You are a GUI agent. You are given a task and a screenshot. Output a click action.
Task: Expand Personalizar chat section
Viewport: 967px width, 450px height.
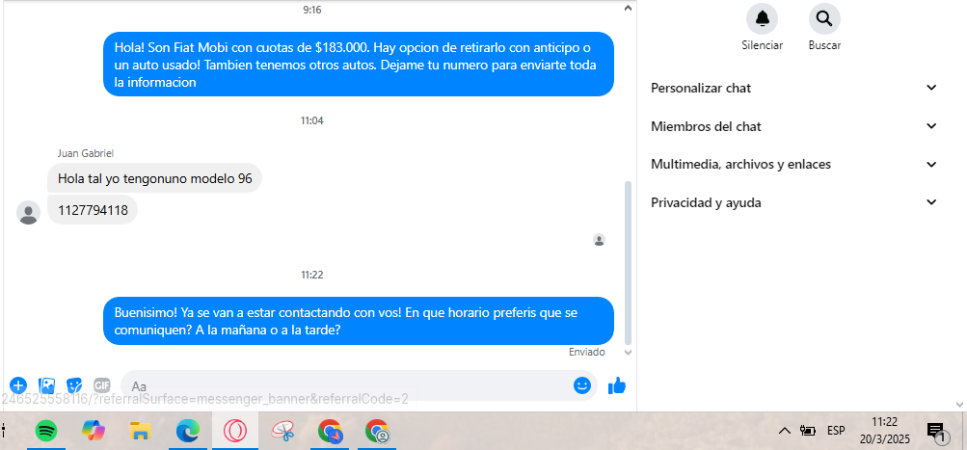793,88
